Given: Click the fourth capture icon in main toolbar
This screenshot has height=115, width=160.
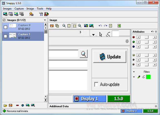Looking at the screenshot, I should tap(21, 14).
